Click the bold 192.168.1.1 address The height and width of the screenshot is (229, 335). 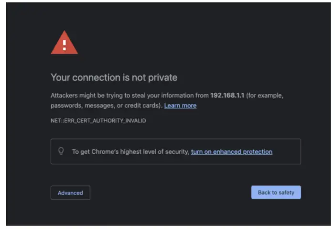pos(227,95)
